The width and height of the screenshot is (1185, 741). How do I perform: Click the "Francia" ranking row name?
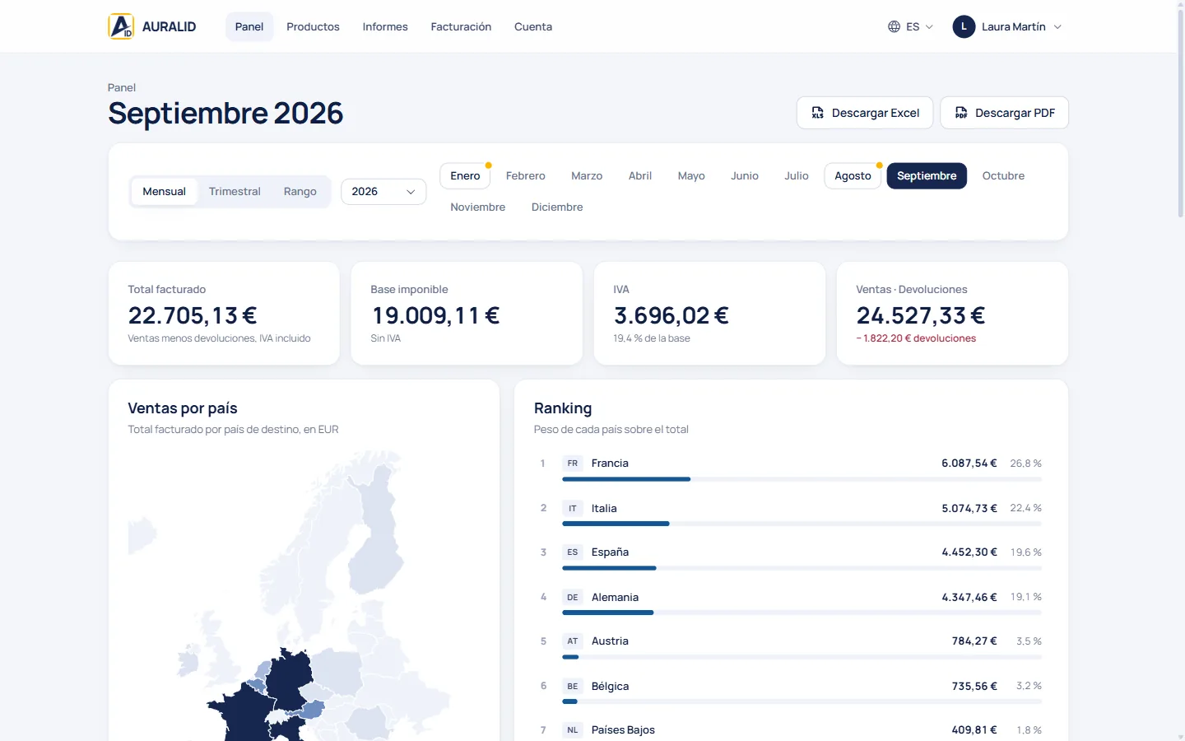[x=610, y=464]
